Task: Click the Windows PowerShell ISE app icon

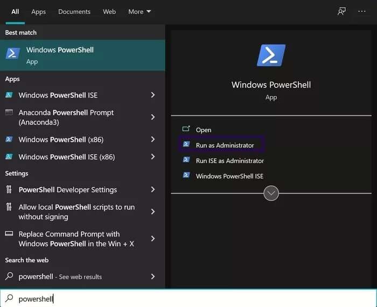Action: (x=9, y=95)
